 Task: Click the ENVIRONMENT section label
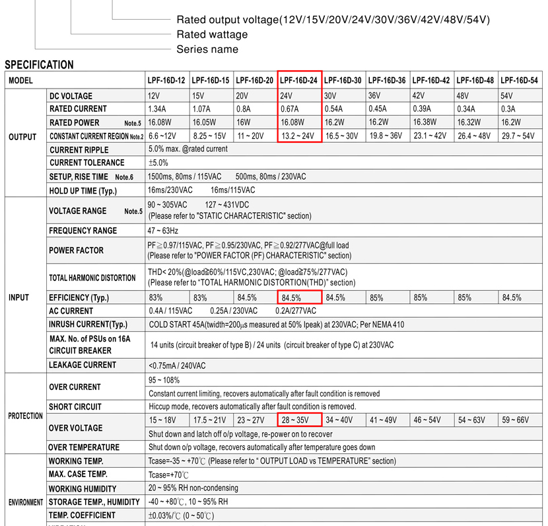[x=26, y=502]
